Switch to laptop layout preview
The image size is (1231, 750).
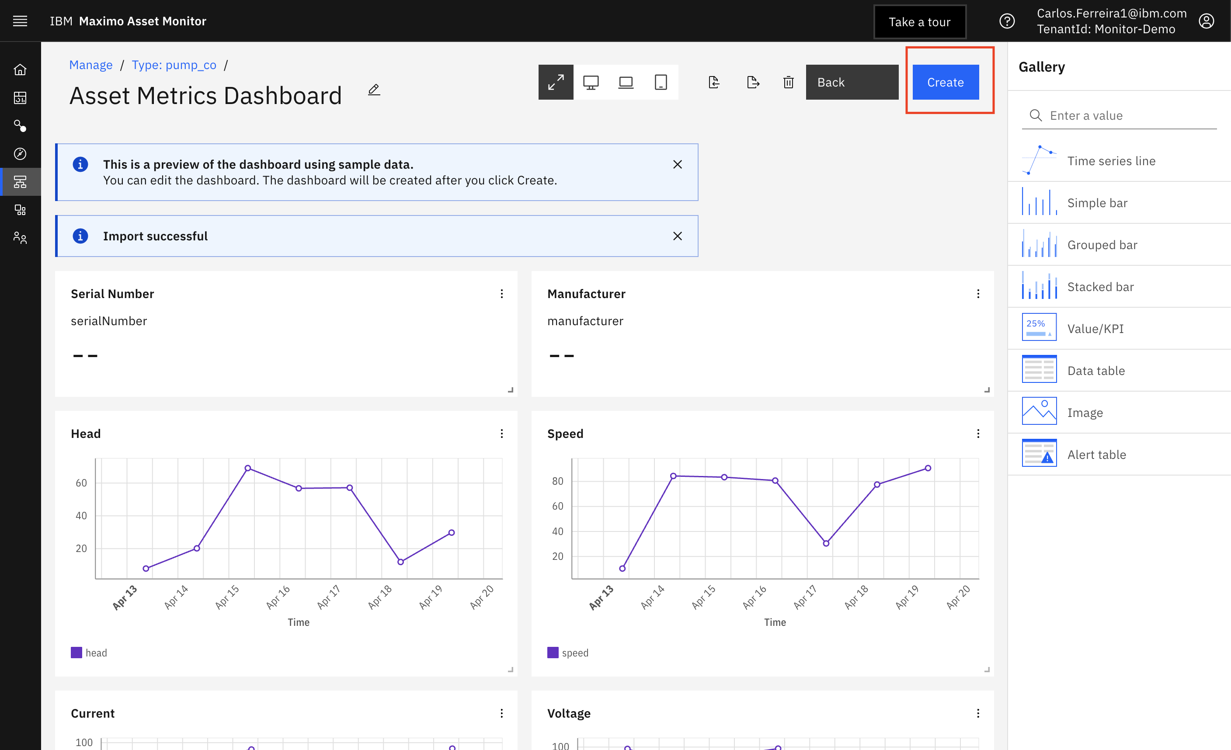pos(626,82)
